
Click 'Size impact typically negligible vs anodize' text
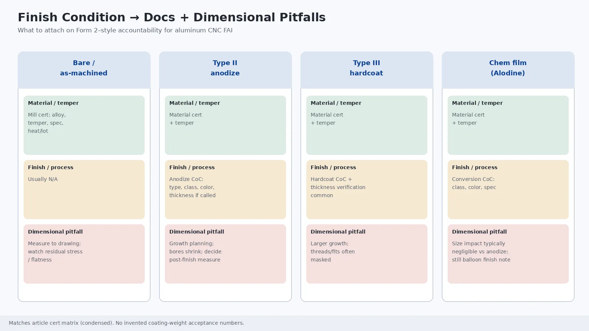(480, 248)
